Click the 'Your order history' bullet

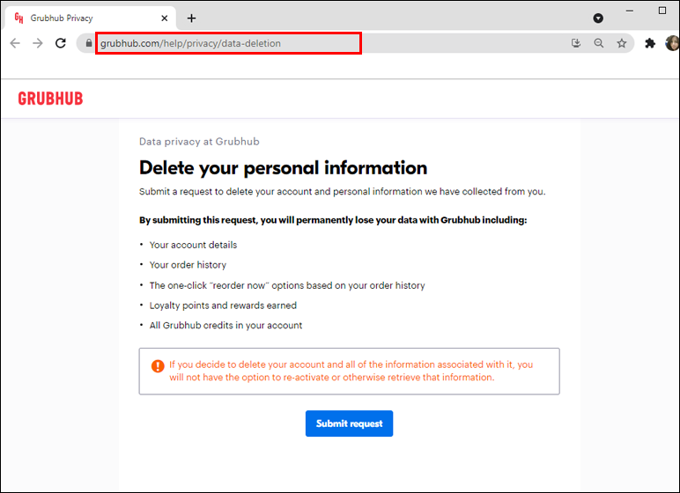[x=188, y=265]
